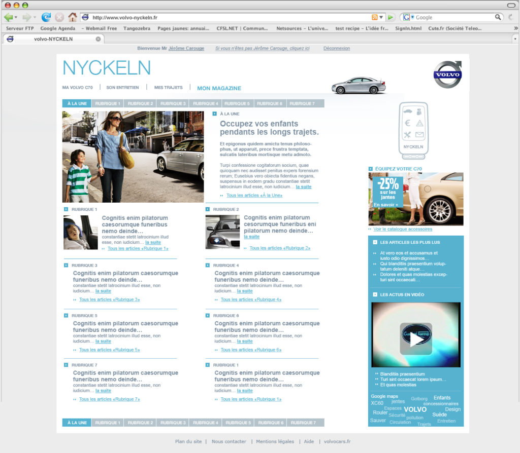Screen dimensions: 520x453
Task: Click the NYCKELN site title
Action: [107, 68]
